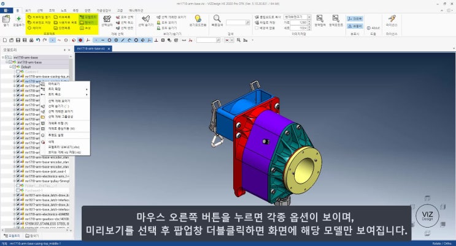Viewport: 456px width, 246px height.
Task: Open the Animation ribbon tab
Action: tap(136, 10)
